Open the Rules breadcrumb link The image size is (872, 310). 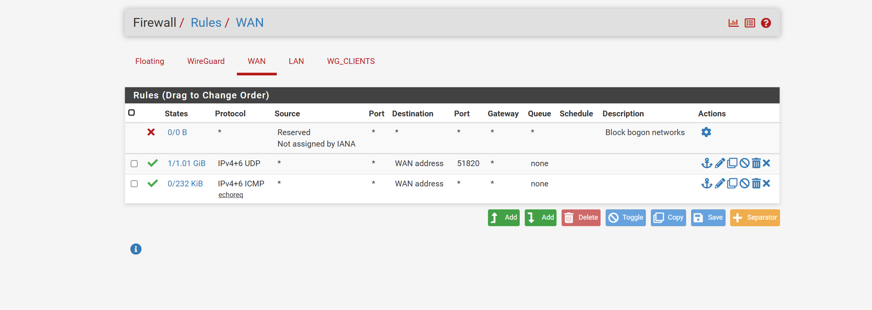pos(206,23)
